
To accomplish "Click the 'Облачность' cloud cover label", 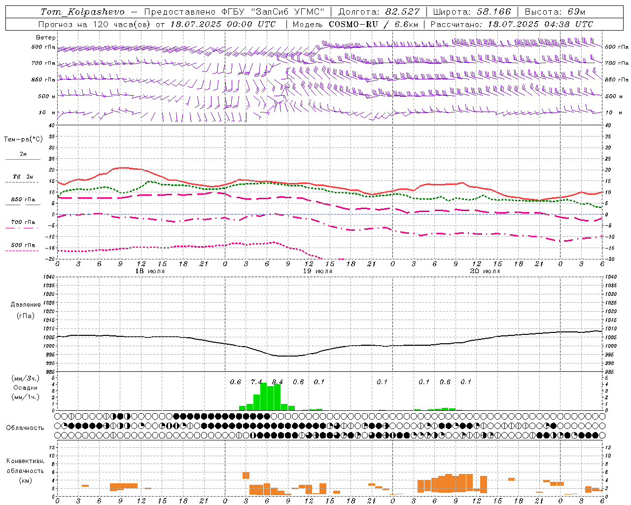I will pyautogui.click(x=25, y=428).
